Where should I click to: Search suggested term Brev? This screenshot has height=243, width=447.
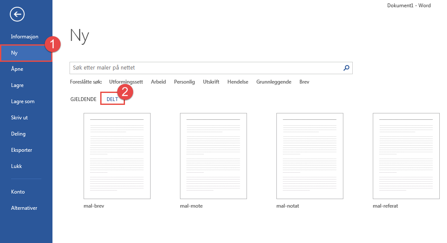305,82
